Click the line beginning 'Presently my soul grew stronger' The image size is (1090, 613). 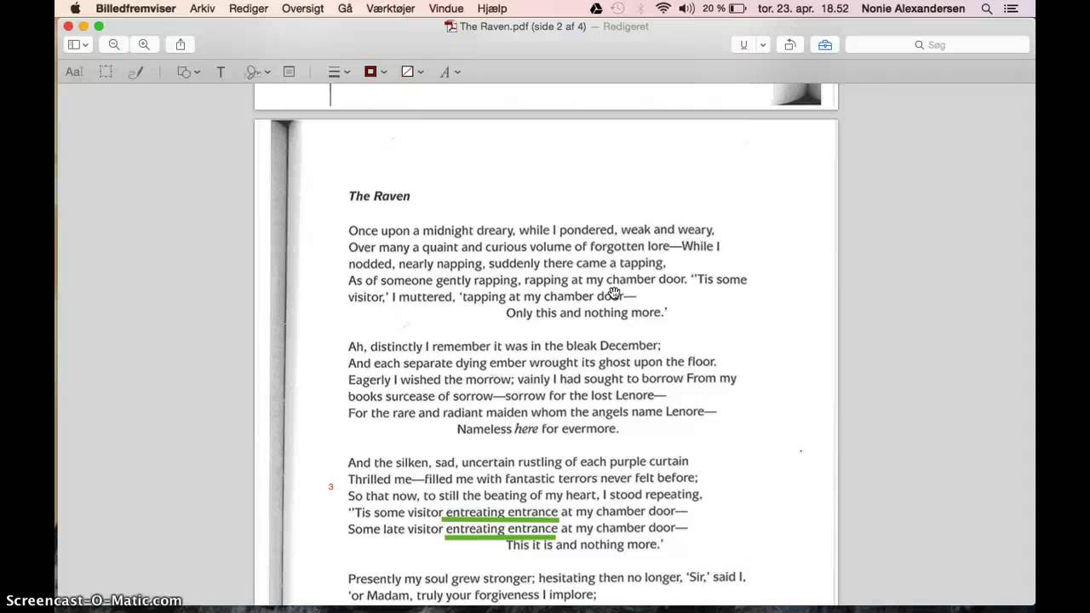point(547,577)
